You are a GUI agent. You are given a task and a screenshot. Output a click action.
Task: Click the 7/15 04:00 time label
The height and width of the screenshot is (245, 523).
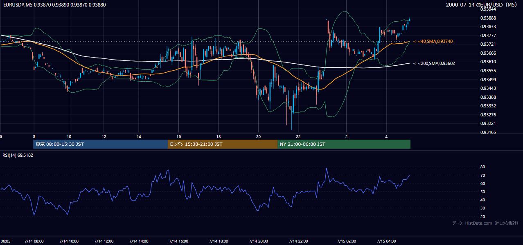tap(387, 241)
